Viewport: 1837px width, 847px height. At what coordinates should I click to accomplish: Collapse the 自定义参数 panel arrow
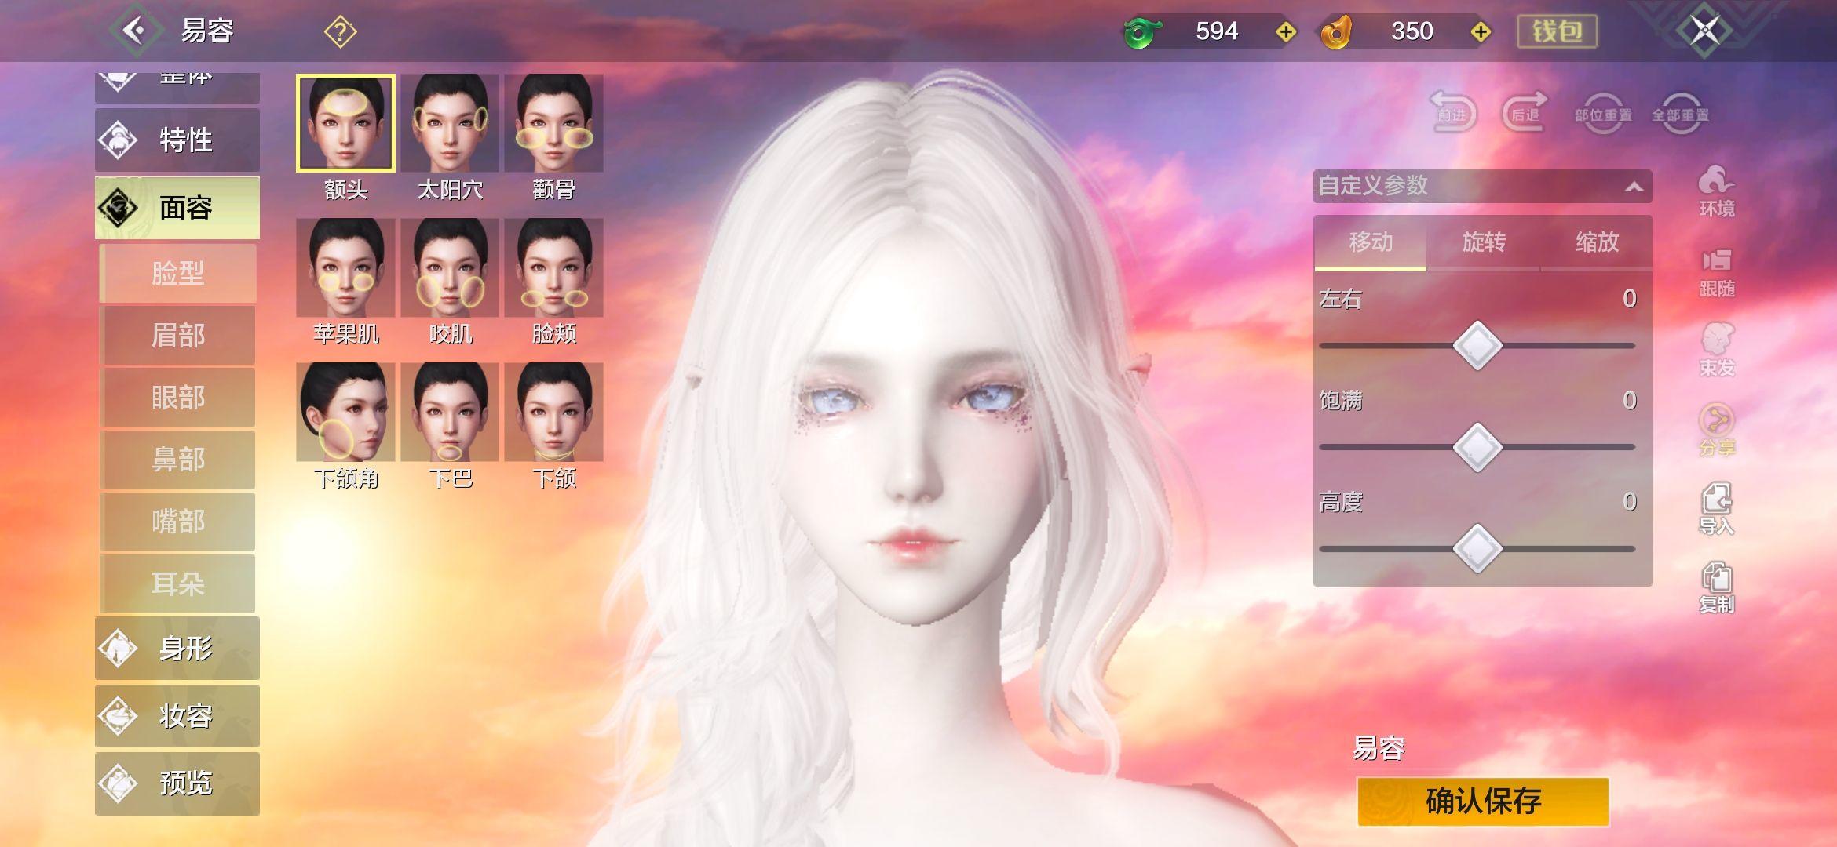(1634, 187)
